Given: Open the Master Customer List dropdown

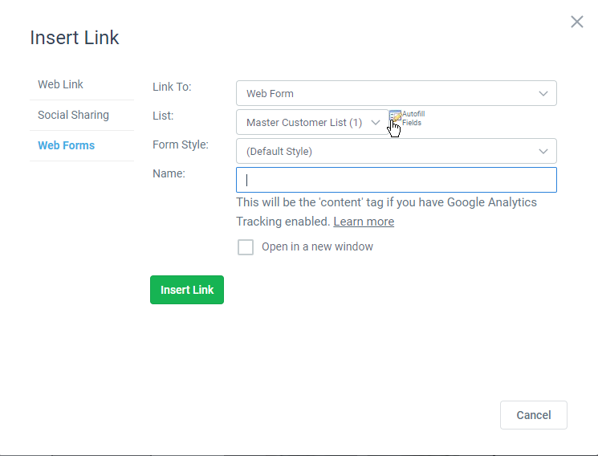Looking at the screenshot, I should point(312,123).
